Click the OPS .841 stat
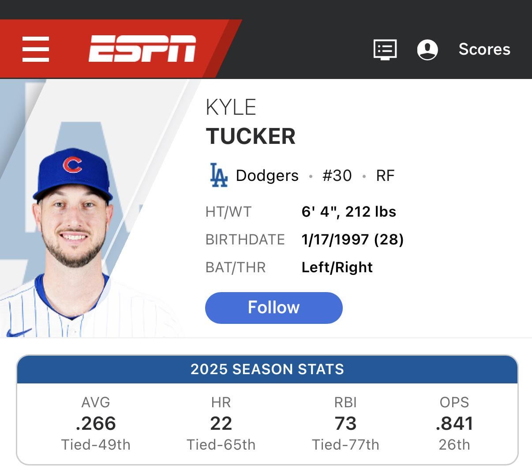532x473 pixels. click(x=454, y=423)
